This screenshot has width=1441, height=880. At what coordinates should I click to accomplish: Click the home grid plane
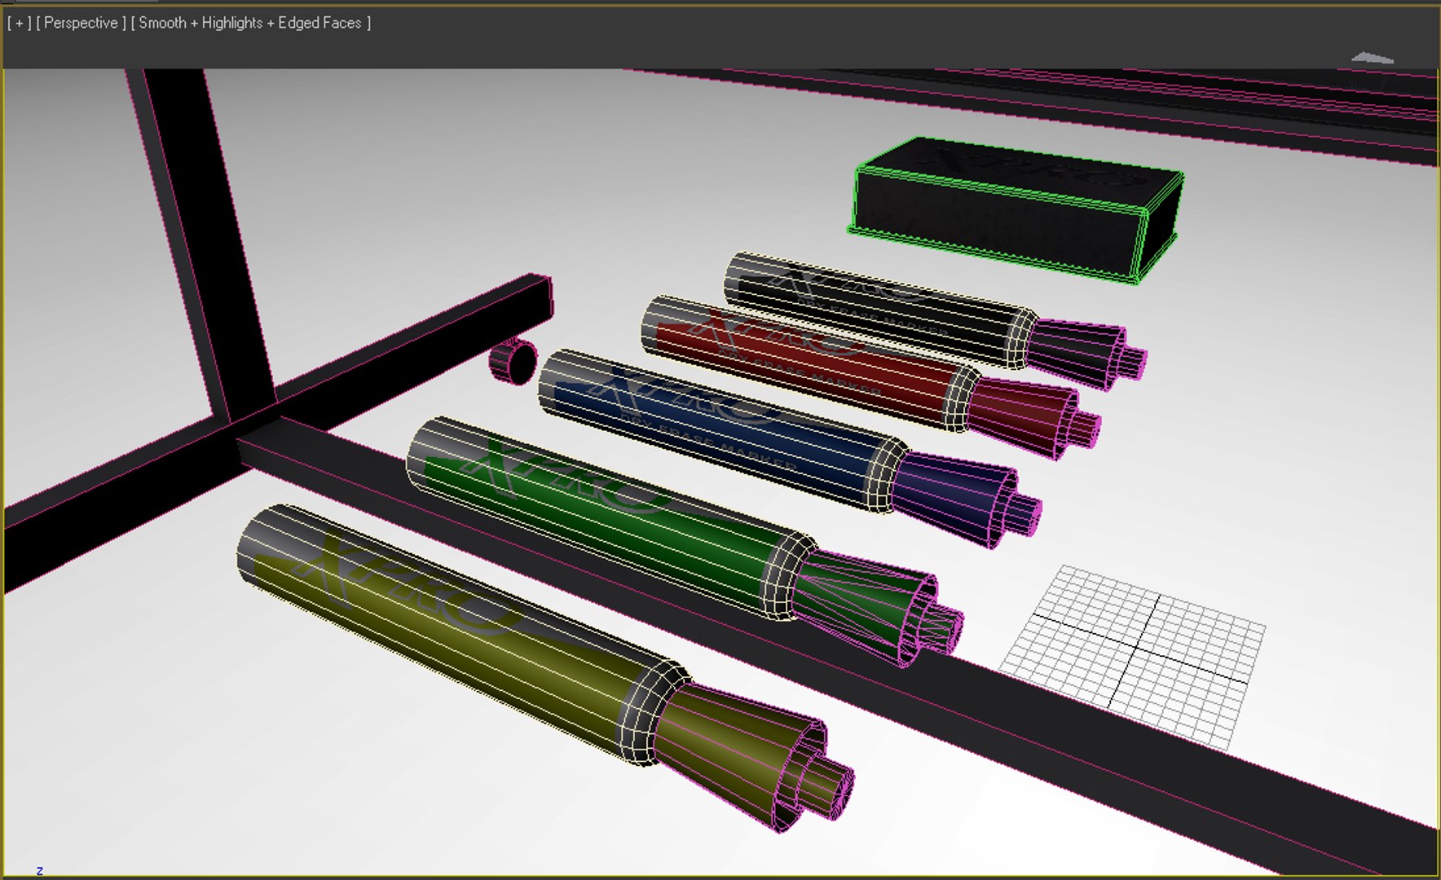tap(1133, 656)
